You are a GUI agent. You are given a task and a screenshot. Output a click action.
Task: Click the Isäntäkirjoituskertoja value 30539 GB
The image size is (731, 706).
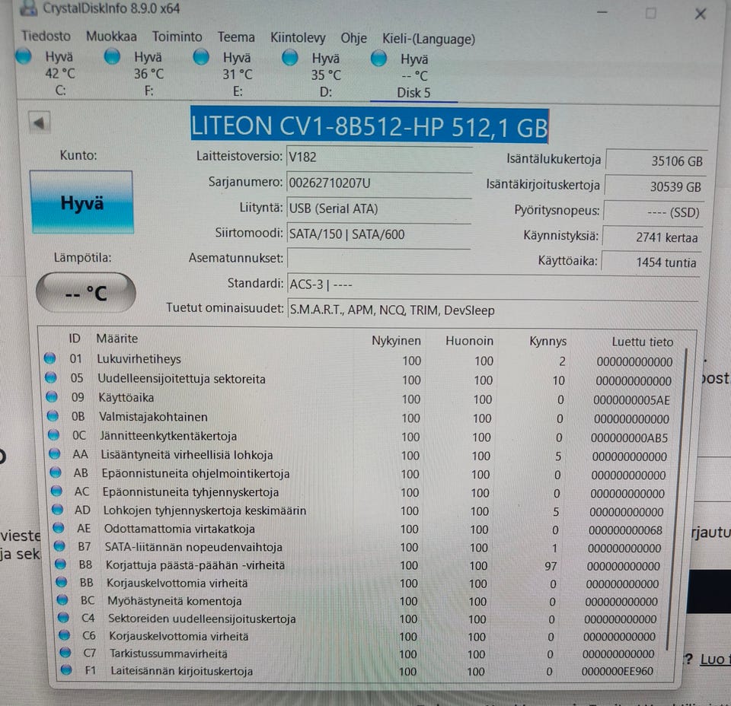click(655, 186)
